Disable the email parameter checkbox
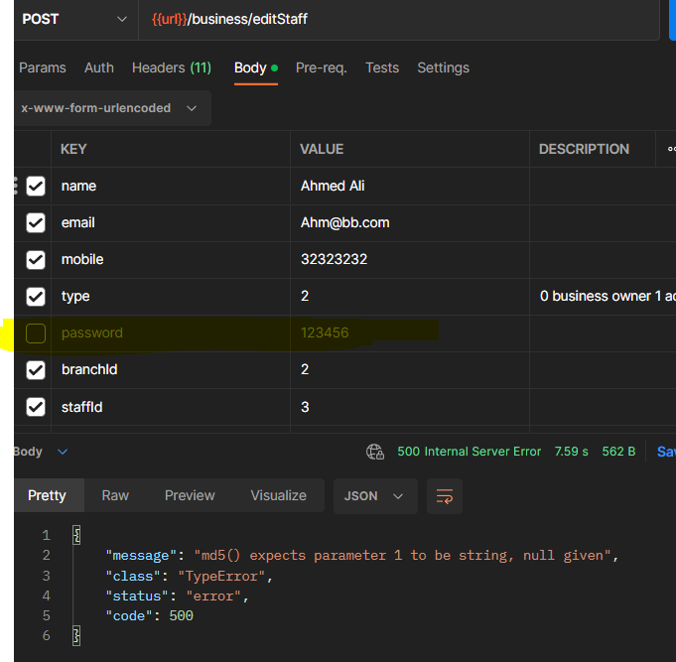Image resolution: width=676 pixels, height=662 pixels. coord(36,223)
